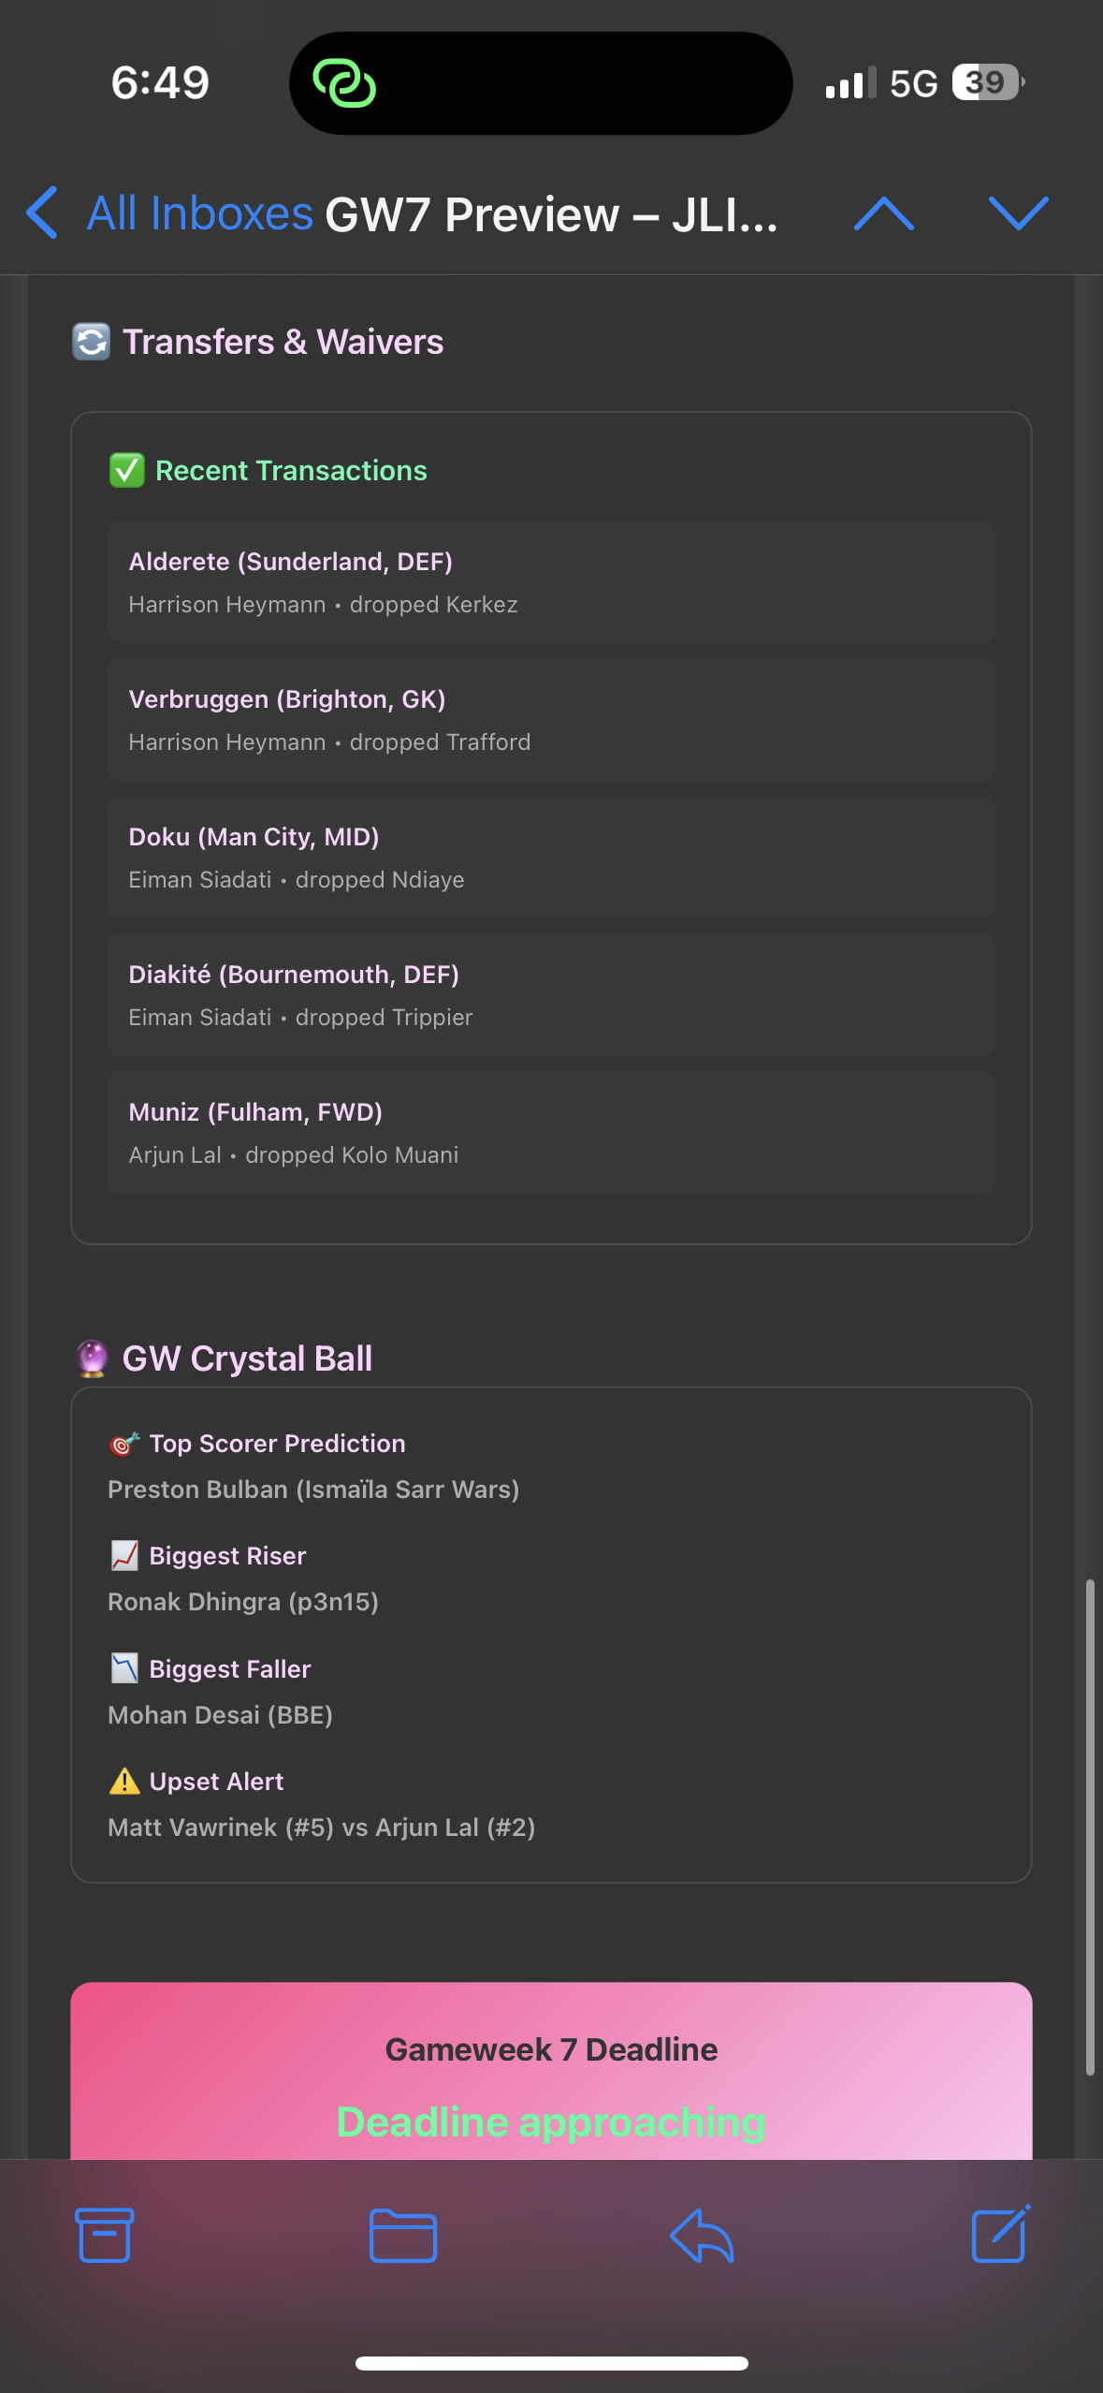Select the Doku (Man City, MID) transaction

tap(550, 858)
